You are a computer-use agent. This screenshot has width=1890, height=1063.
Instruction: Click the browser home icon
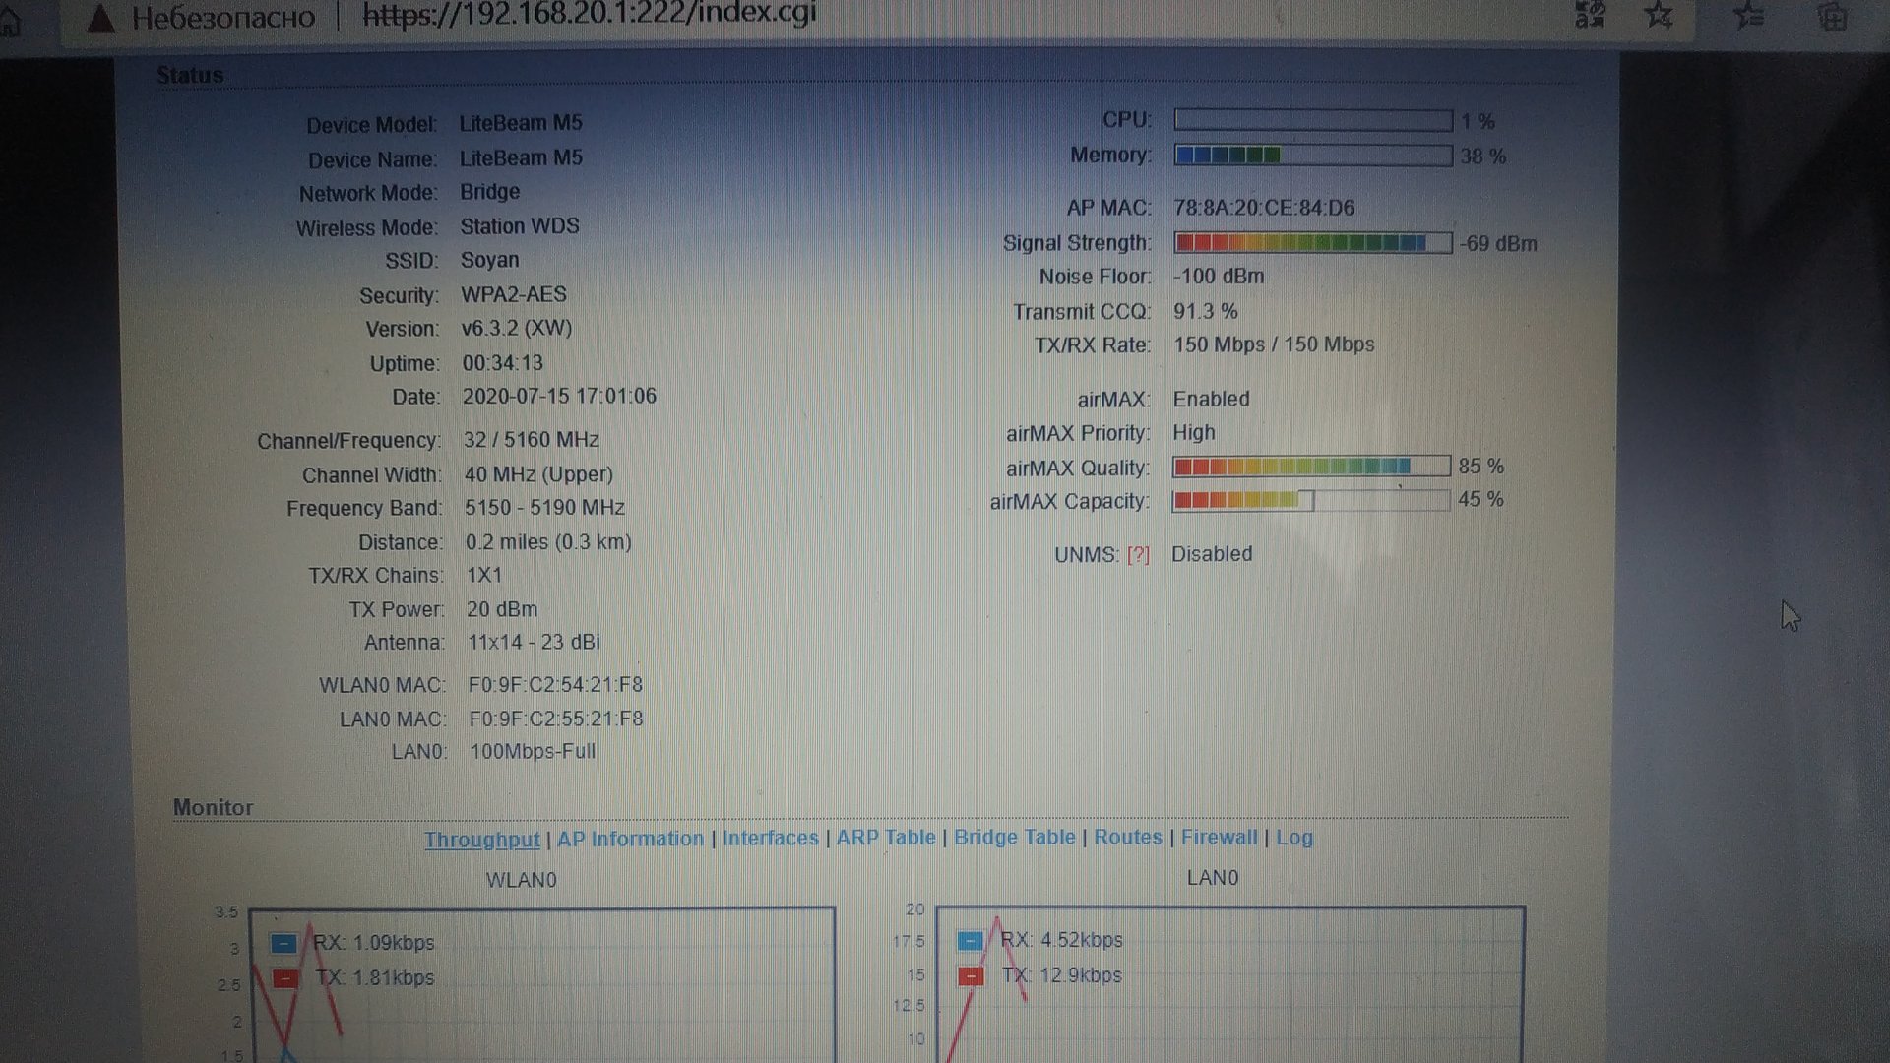[x=10, y=22]
